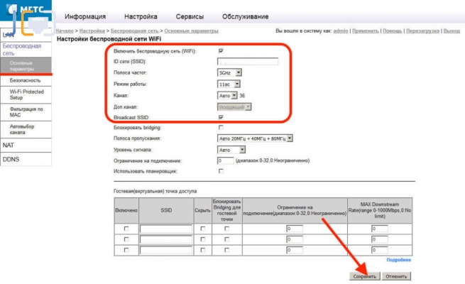Open the 'Сервисы' top menu
Screen dimensions: 465x284
point(191,16)
